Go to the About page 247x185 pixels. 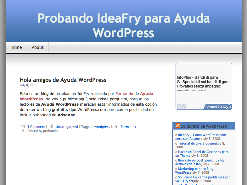point(37,48)
